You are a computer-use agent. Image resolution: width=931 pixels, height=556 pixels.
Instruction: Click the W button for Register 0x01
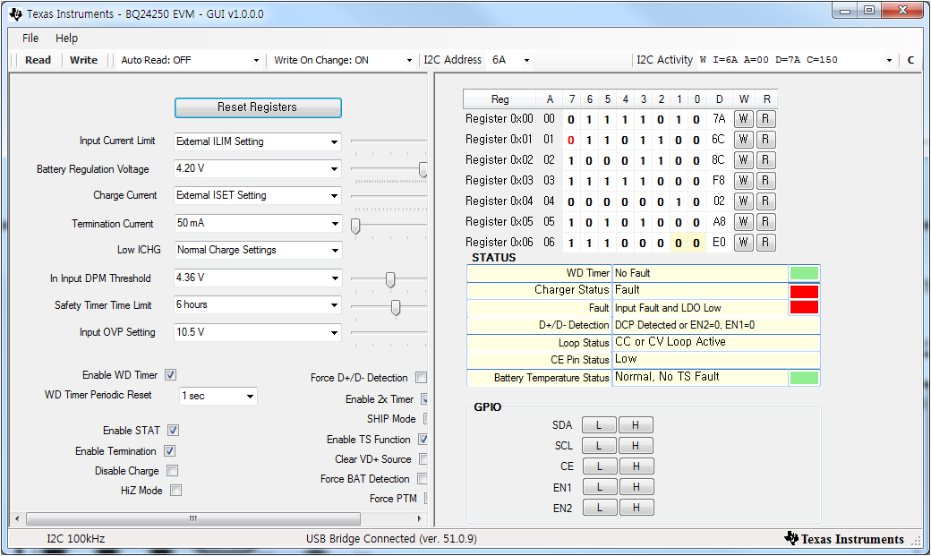tap(743, 140)
